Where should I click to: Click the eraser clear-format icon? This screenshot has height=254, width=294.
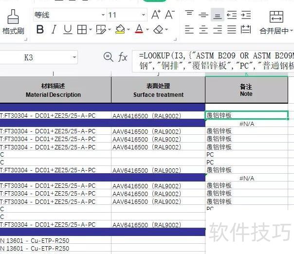158,29
